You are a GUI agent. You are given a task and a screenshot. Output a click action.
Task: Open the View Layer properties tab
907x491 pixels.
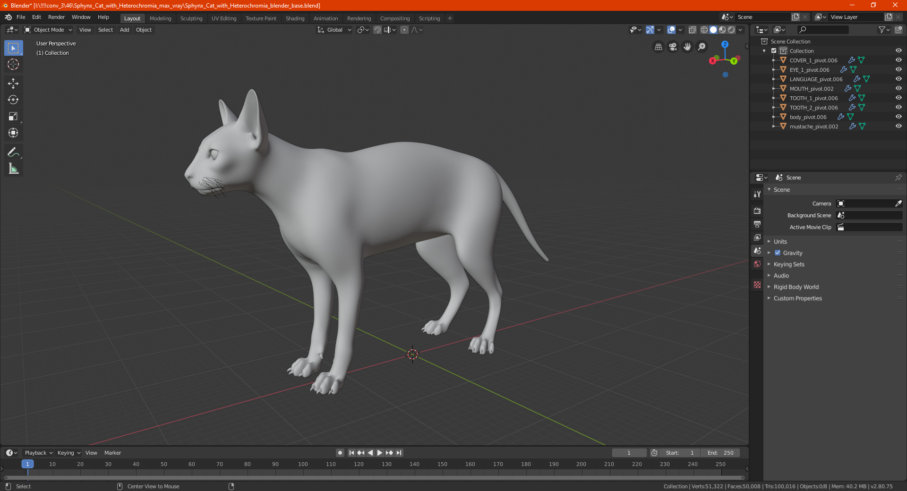coord(757,237)
